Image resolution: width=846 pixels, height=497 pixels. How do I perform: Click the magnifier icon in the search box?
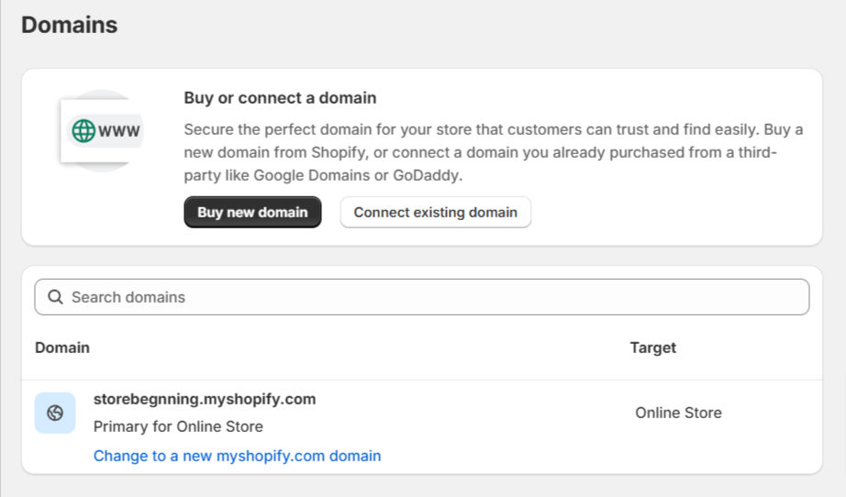click(55, 297)
